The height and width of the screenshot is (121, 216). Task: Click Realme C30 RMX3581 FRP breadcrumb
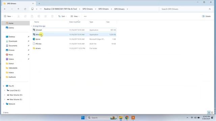tap(60, 9)
